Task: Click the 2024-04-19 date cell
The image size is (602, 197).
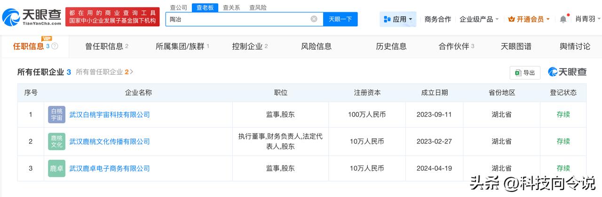Action: (x=434, y=168)
